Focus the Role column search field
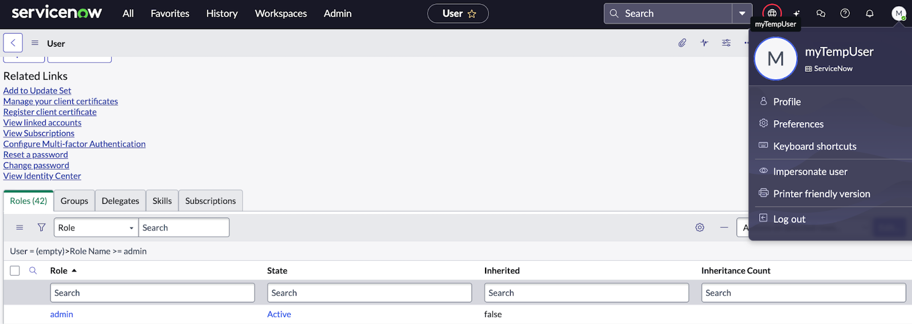Screen dimensions: 912x324 point(152,293)
